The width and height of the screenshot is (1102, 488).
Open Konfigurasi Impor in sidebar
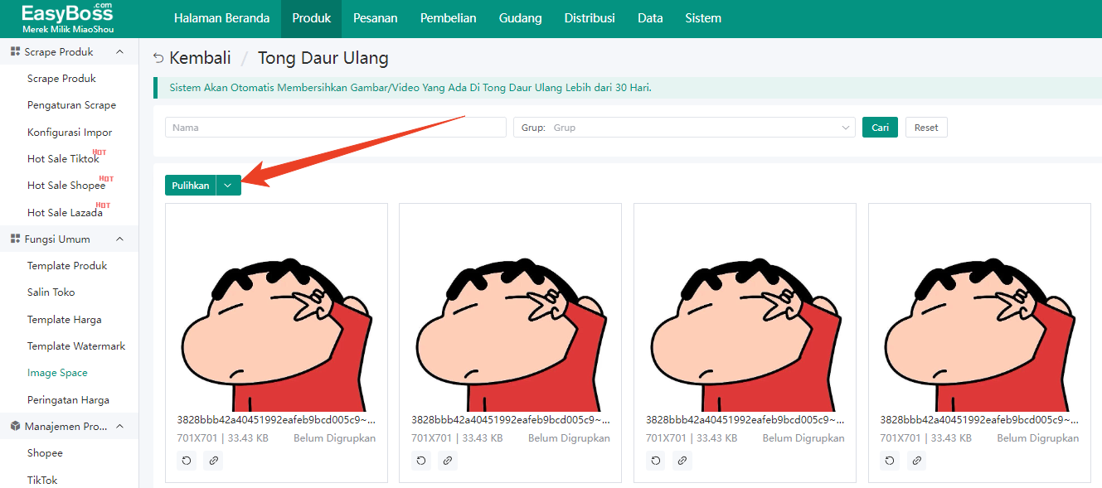click(x=70, y=133)
